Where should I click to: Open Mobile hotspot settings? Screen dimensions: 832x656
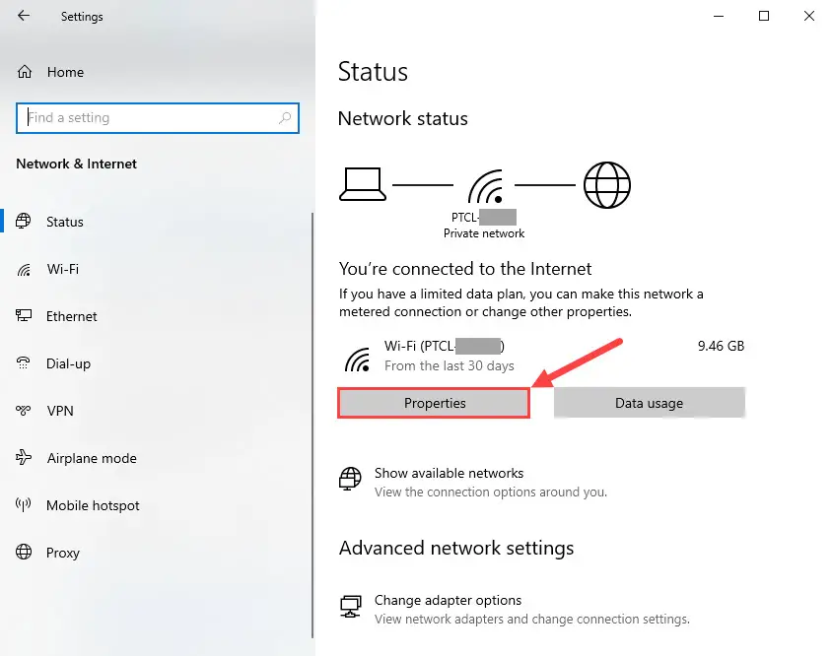[x=93, y=505]
